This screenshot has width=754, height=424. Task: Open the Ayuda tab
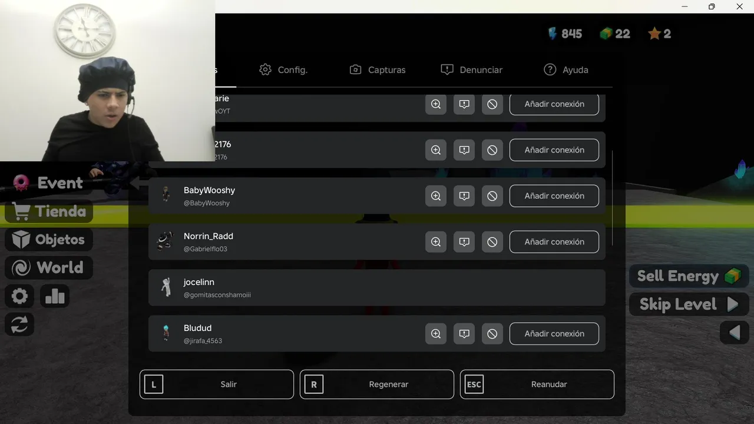[x=566, y=69]
